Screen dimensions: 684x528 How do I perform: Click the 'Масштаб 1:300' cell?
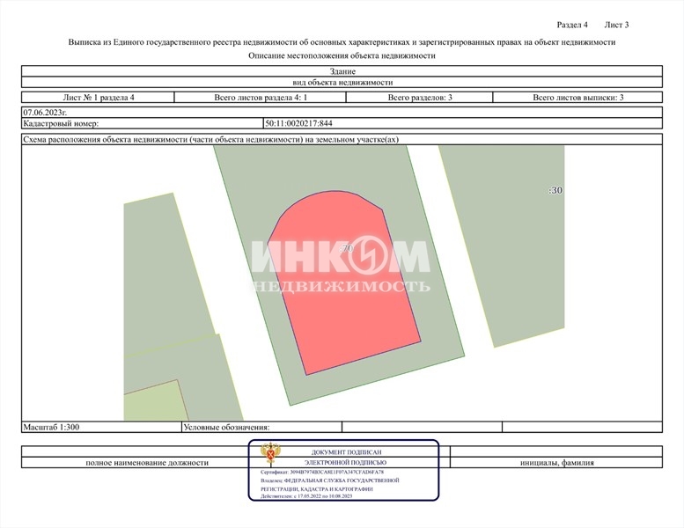click(x=101, y=427)
